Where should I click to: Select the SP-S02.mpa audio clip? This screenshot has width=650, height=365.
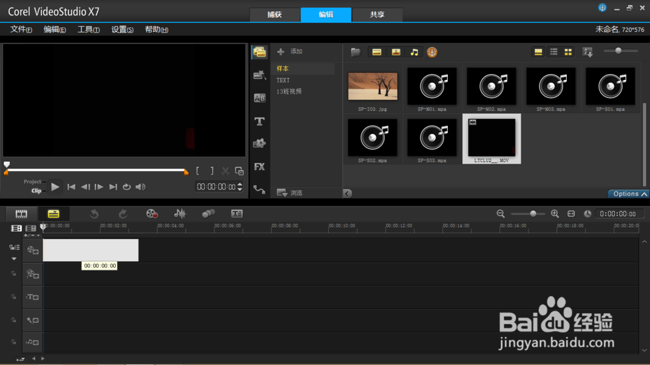tap(372, 138)
